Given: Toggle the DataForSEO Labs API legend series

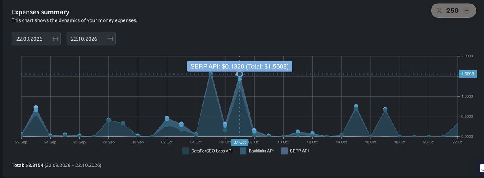Looking at the screenshot, I should click(207, 151).
